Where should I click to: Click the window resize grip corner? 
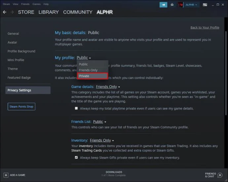[226, 180]
